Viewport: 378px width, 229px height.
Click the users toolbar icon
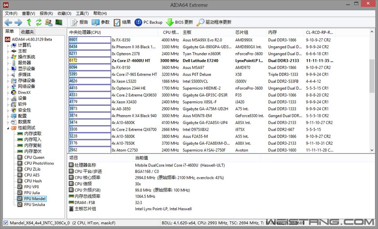(49, 22)
